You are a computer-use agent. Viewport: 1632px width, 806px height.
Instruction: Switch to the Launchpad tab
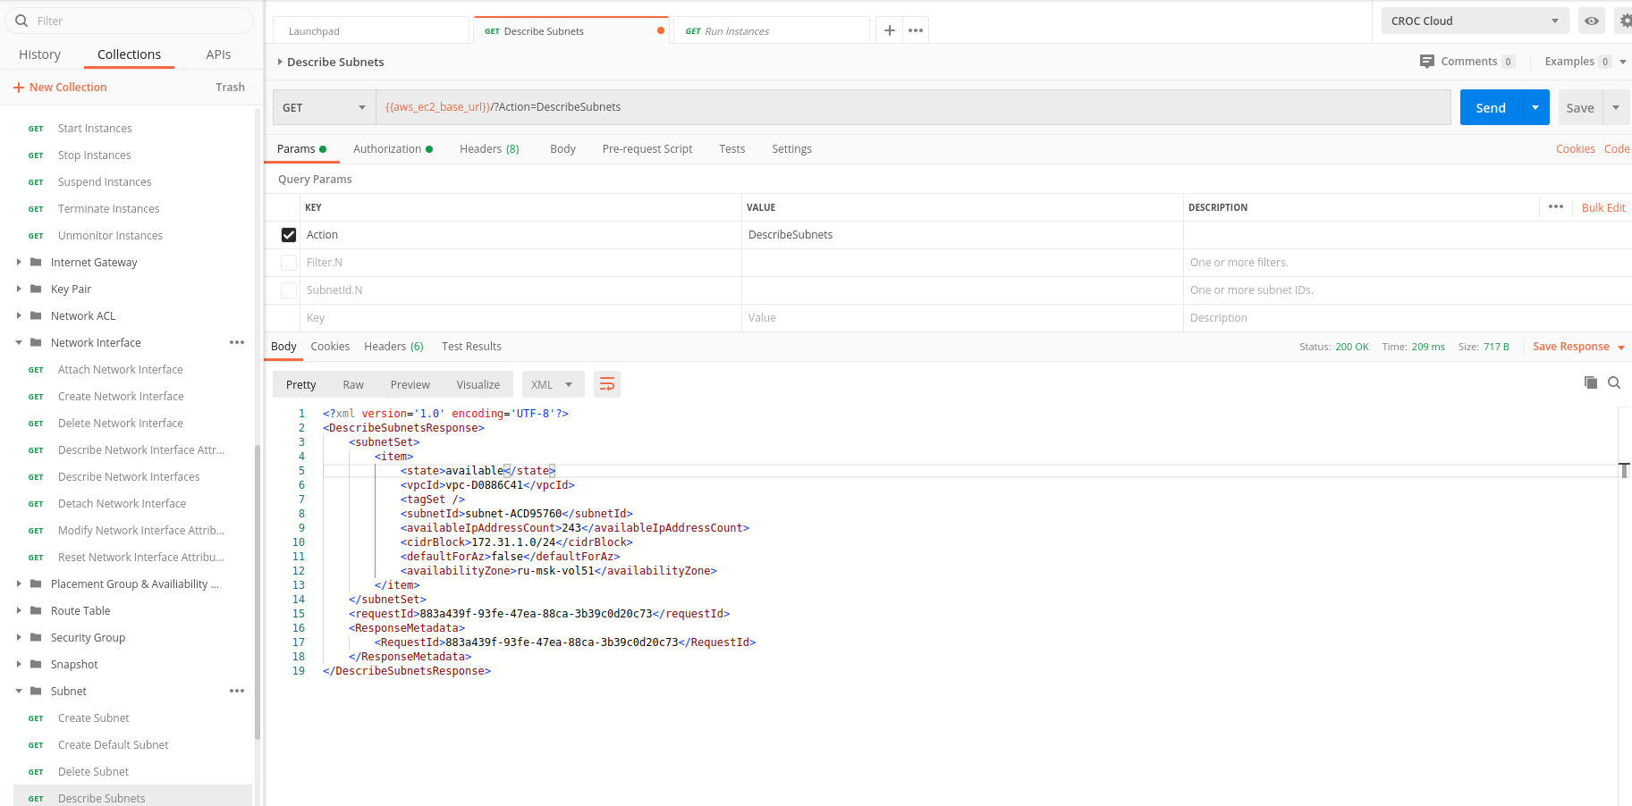point(371,30)
